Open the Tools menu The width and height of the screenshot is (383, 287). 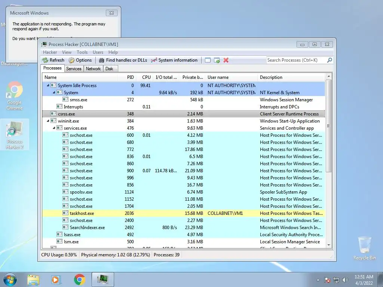click(x=82, y=52)
